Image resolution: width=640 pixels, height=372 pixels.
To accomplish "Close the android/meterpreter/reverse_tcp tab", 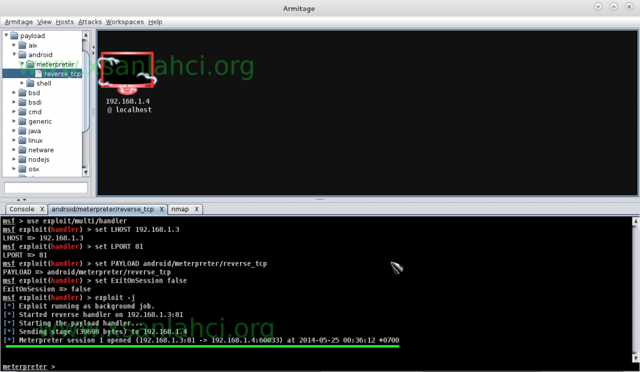I will [x=162, y=209].
